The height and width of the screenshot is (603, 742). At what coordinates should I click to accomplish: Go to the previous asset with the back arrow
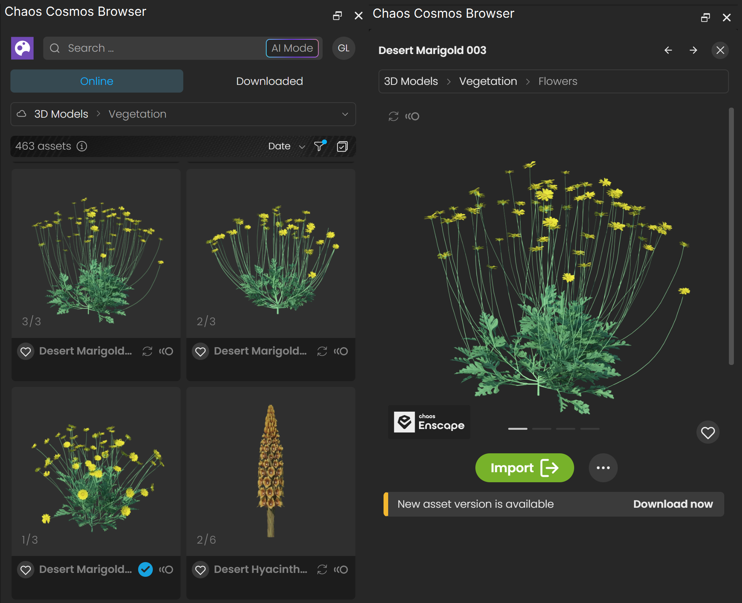[668, 50]
